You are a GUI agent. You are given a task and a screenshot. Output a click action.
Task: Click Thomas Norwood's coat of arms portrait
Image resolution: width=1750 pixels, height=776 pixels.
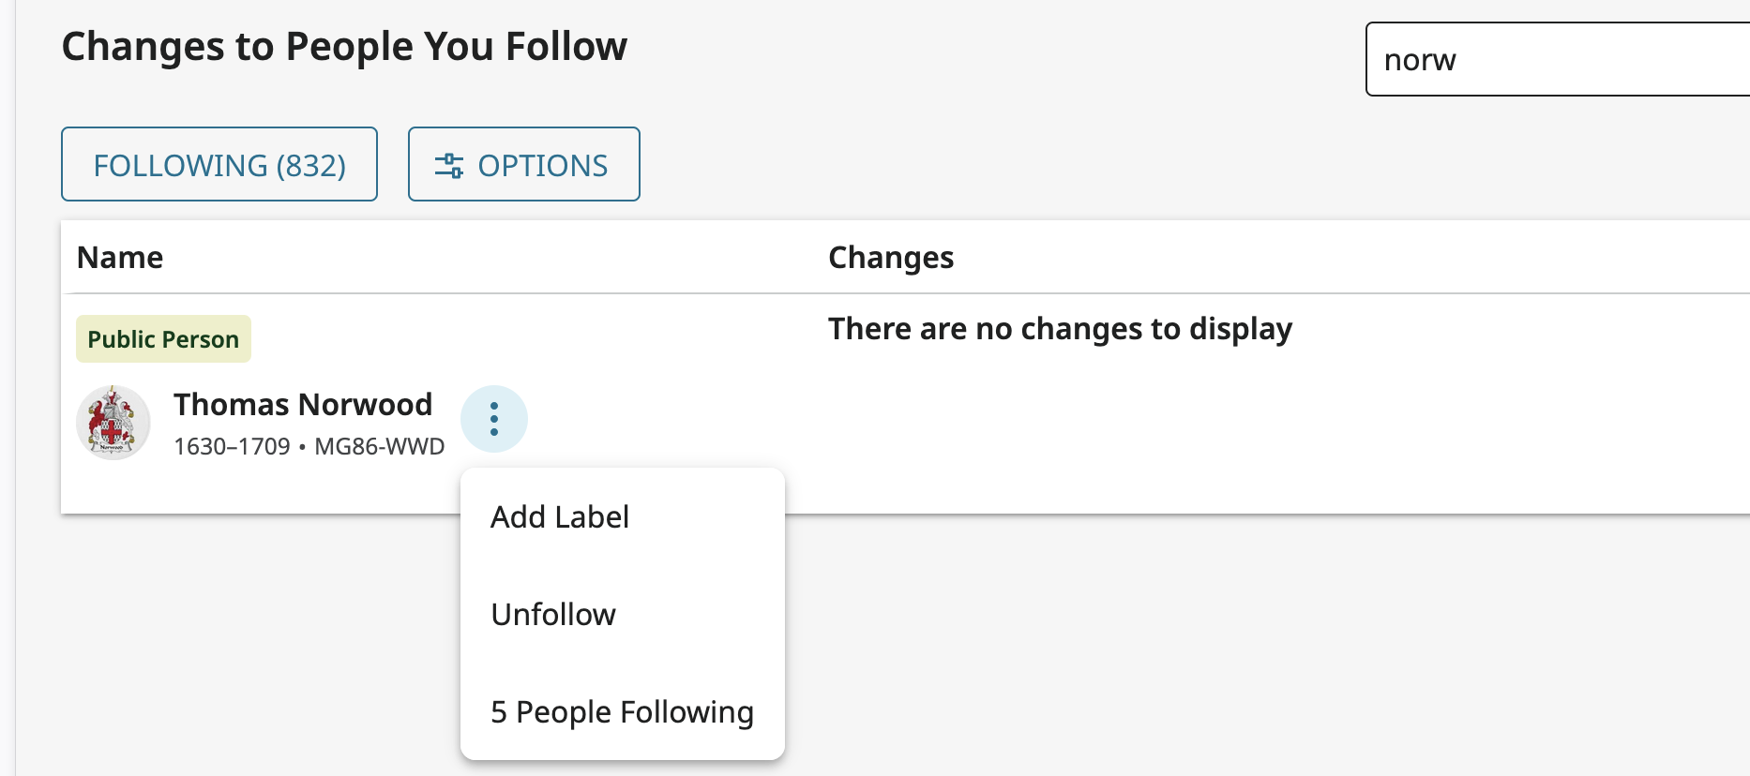click(113, 422)
